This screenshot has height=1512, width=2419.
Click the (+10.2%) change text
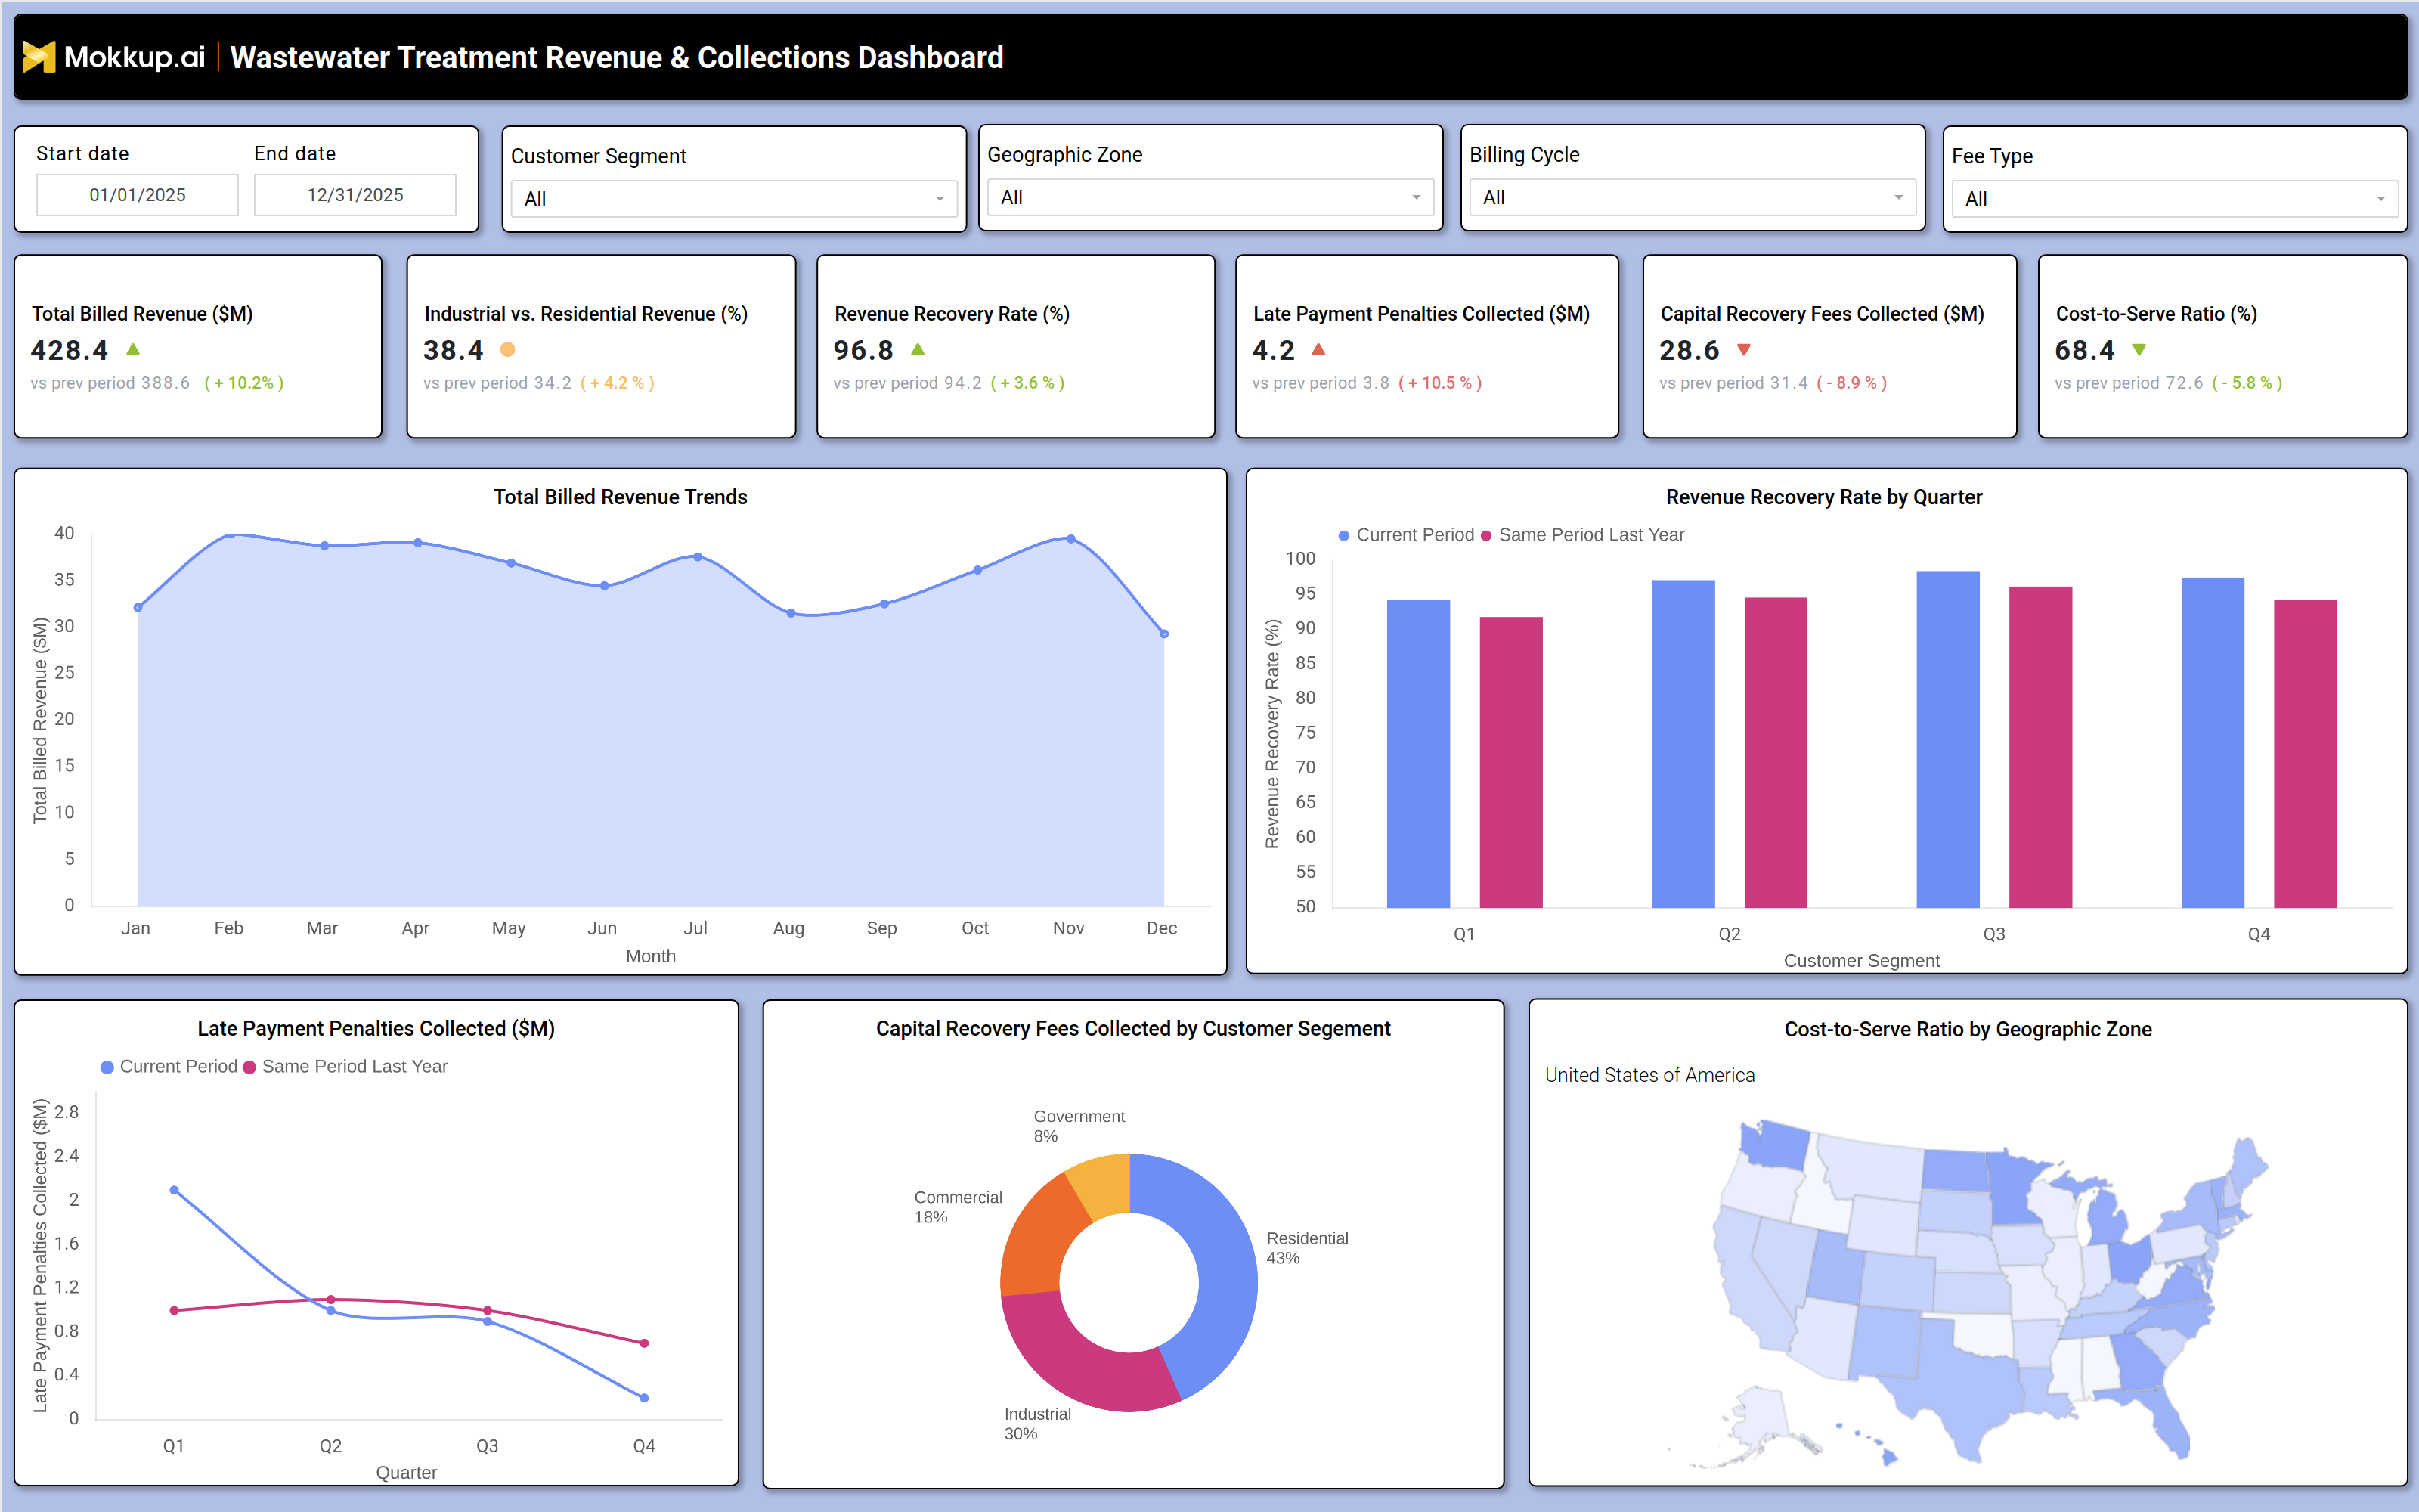coord(244,383)
